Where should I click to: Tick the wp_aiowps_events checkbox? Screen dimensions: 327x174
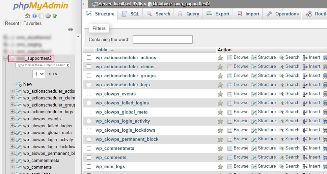(89, 94)
